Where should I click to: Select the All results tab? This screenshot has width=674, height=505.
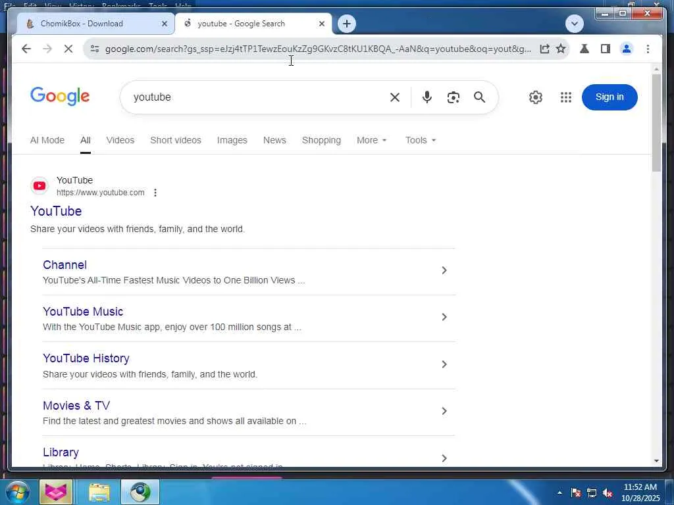85,141
